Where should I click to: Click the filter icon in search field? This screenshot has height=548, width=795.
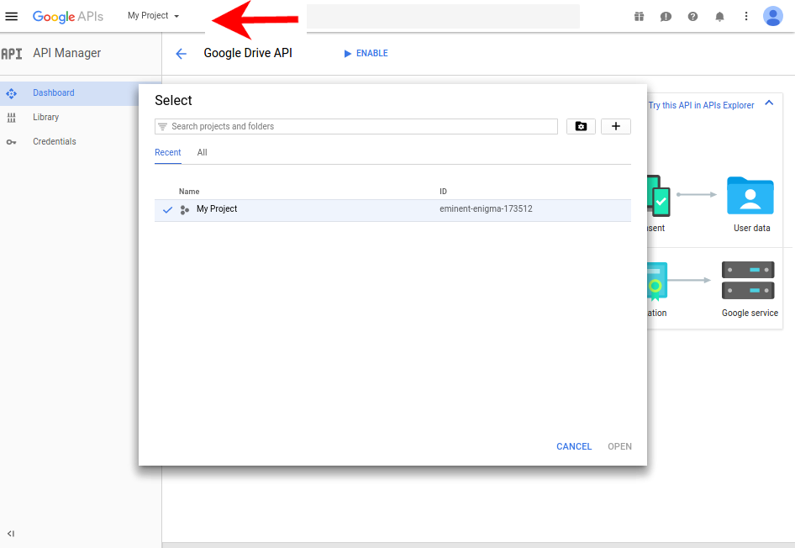[162, 126]
